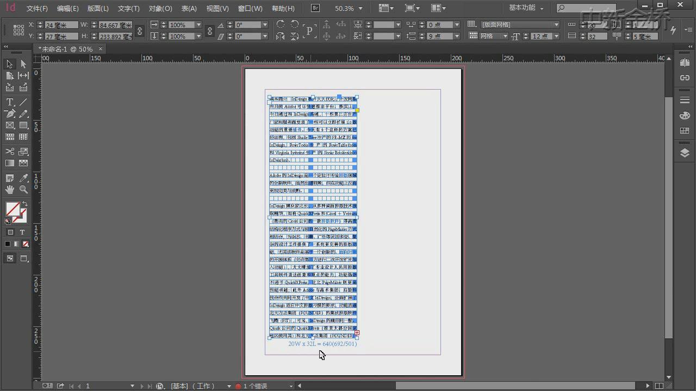Select the Pen tool
696x391 pixels.
[x=10, y=113]
